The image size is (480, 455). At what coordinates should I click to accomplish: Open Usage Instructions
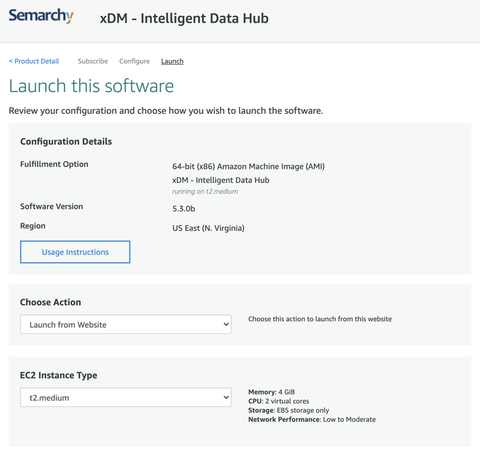pyautogui.click(x=75, y=252)
